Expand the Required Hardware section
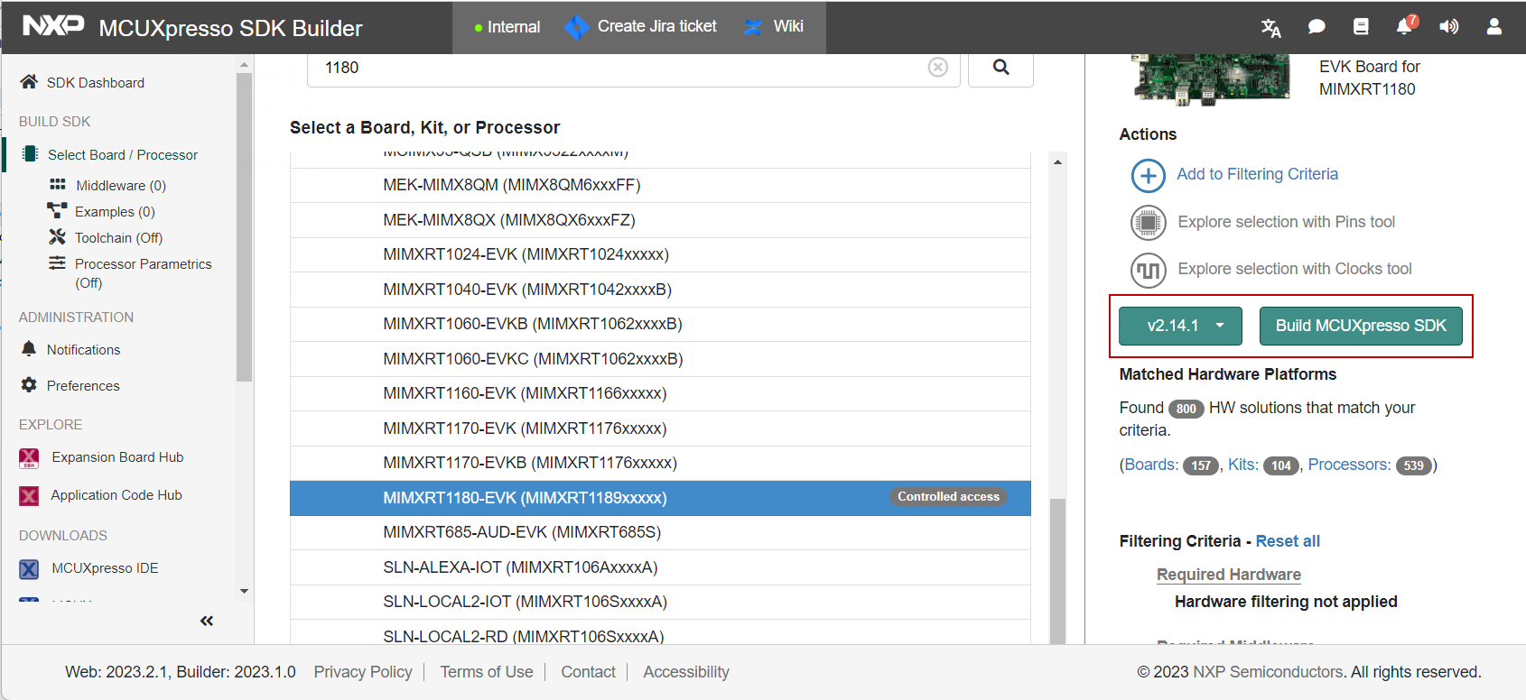This screenshot has height=700, width=1526. [1228, 575]
